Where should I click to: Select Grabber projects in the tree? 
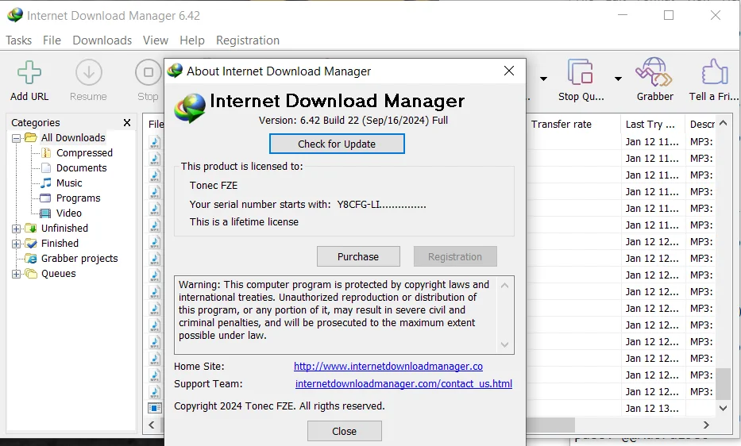[79, 259]
